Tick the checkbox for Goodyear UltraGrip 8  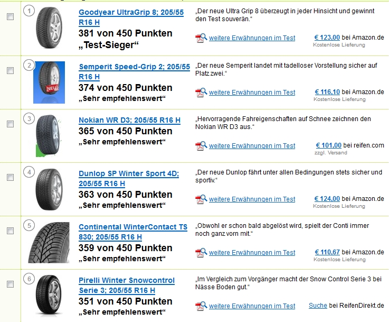(10, 17)
